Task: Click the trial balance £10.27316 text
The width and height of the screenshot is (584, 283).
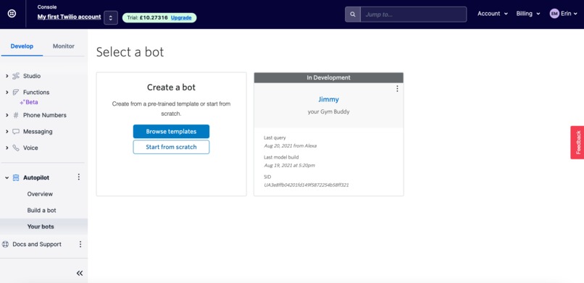Action: tap(154, 18)
